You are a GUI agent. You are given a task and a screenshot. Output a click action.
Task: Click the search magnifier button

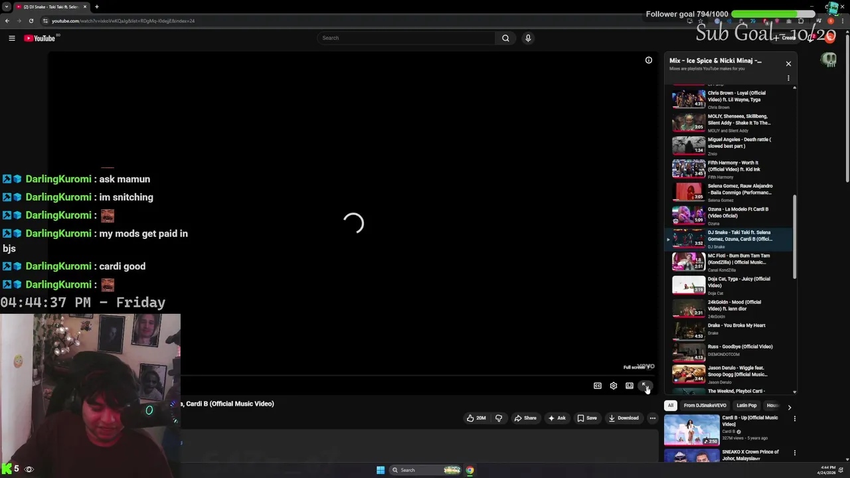coord(505,38)
